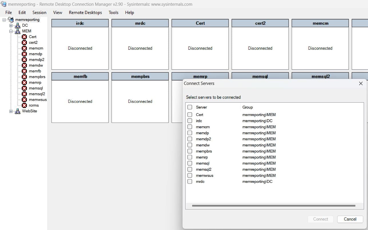Check the Cert server checkbox

pos(190,115)
